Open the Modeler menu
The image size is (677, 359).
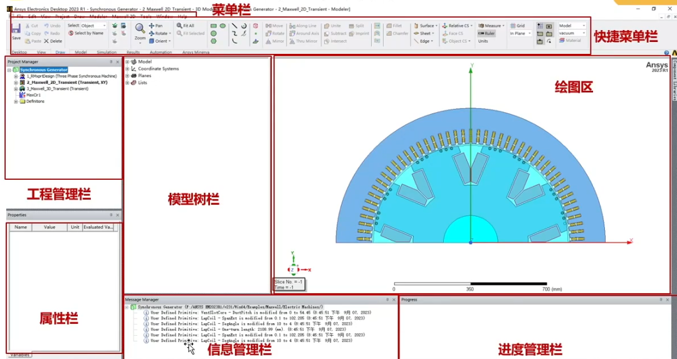pyautogui.click(x=98, y=16)
